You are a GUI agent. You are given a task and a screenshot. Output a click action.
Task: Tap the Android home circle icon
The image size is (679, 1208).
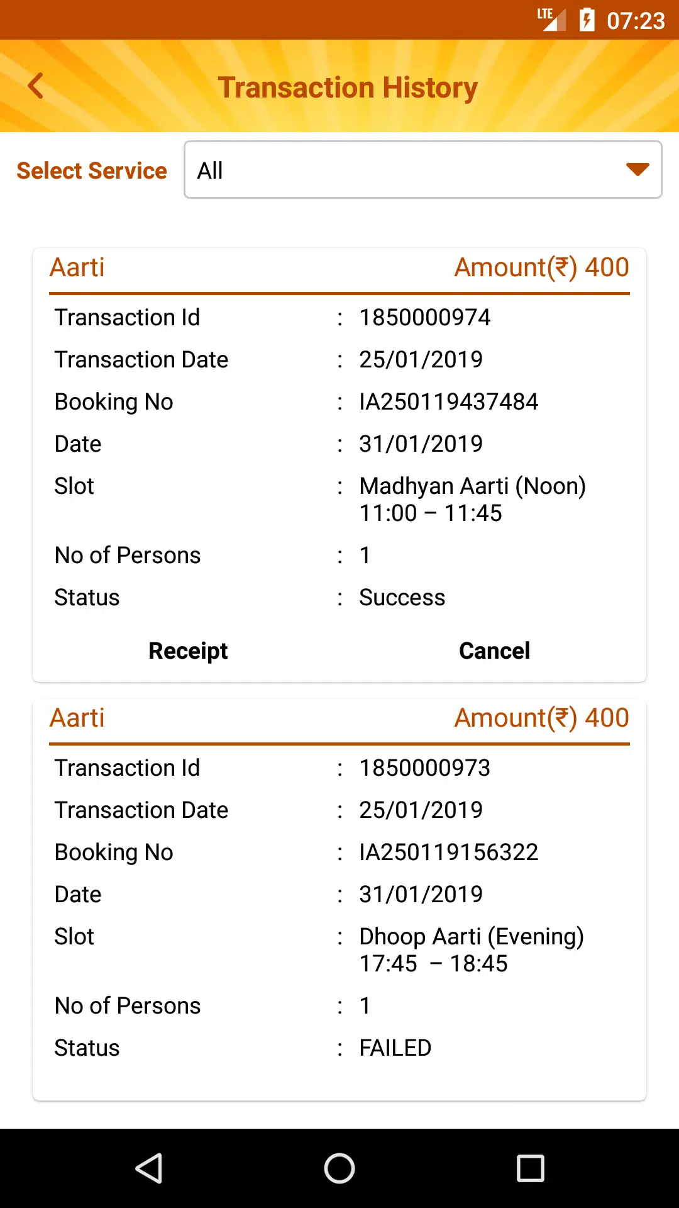[x=339, y=1168]
